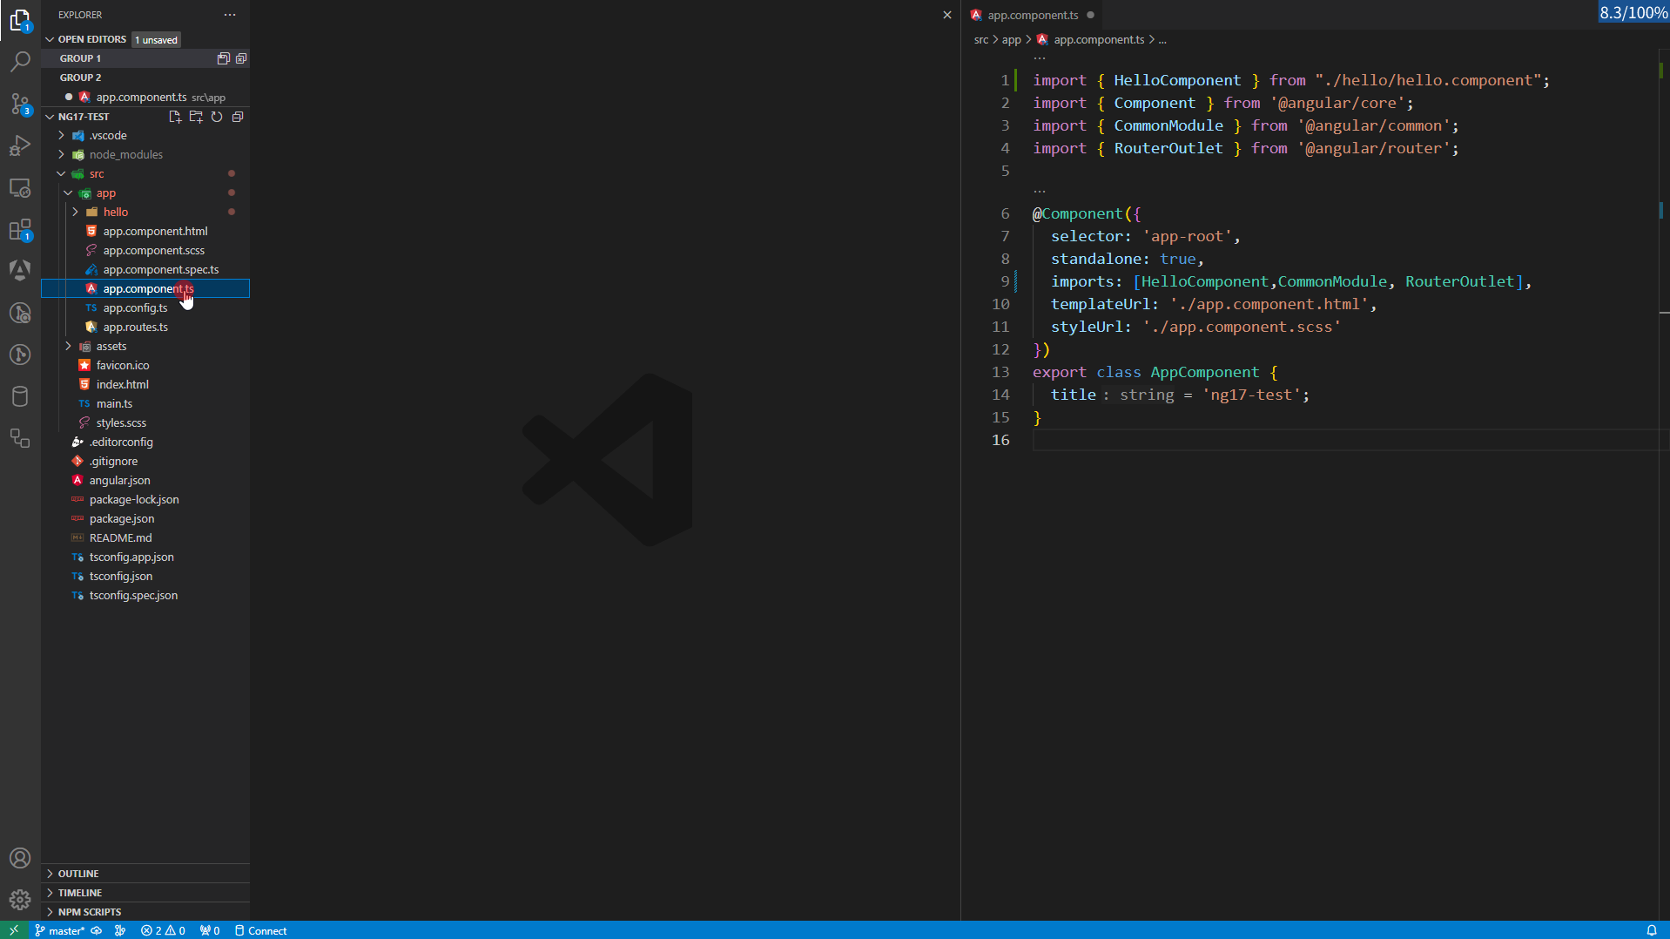Screen dimensions: 1670x939
Task: Click the notifications bell in status bar
Action: [1651, 930]
